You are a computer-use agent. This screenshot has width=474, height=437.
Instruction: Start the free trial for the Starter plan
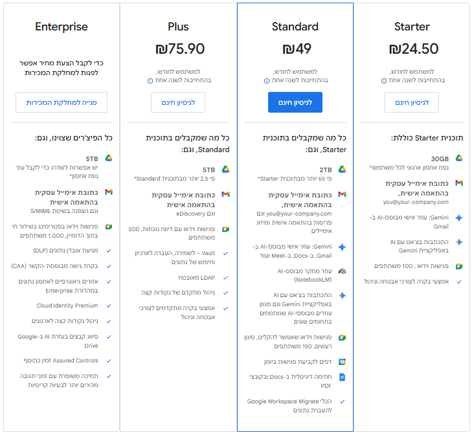point(411,102)
